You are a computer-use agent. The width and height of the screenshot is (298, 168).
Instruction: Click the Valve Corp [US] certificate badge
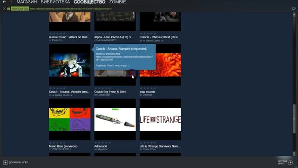(20, 9)
